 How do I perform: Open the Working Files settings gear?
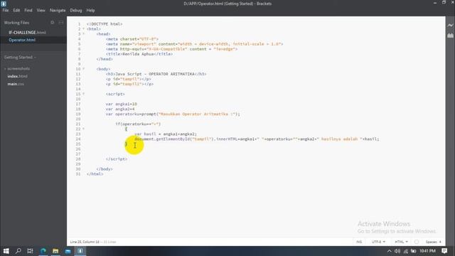52,22
